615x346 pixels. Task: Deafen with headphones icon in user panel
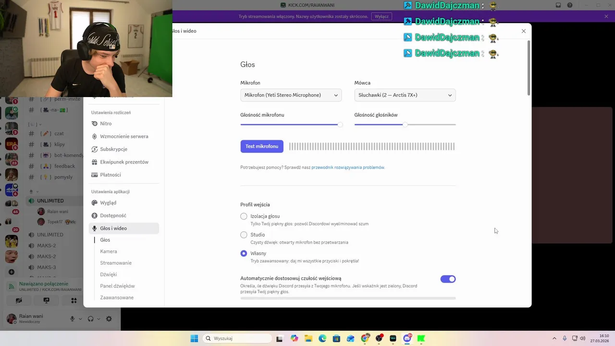[x=90, y=319]
